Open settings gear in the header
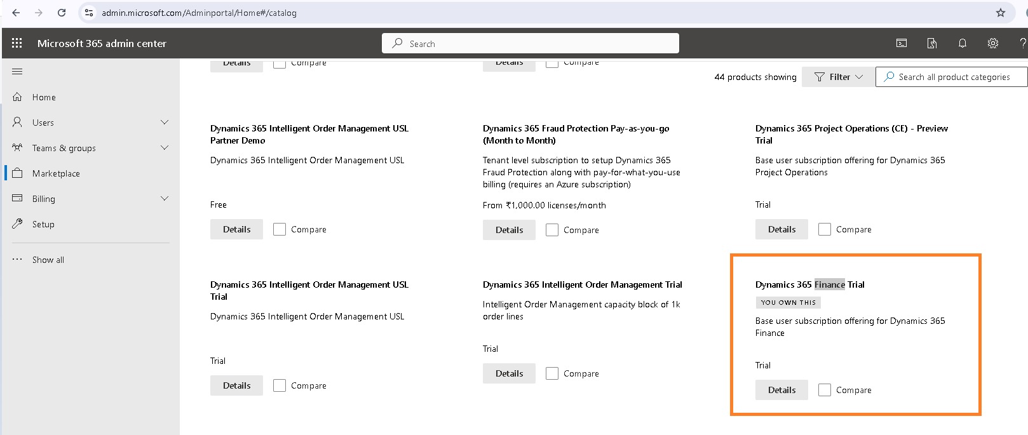 coord(992,43)
